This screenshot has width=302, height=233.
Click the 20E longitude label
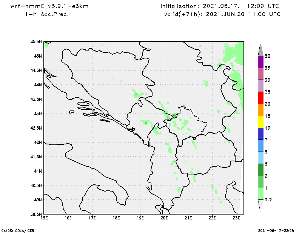point(164,218)
